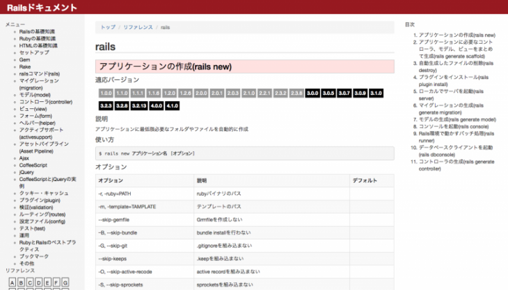Open アセットパイプライン (Asset Pipeline) link
Viewport: 508px width, 290px height.
44,147
